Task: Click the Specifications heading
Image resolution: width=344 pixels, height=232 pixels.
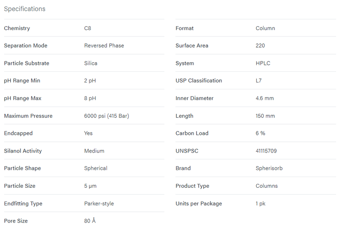Action: (25, 9)
